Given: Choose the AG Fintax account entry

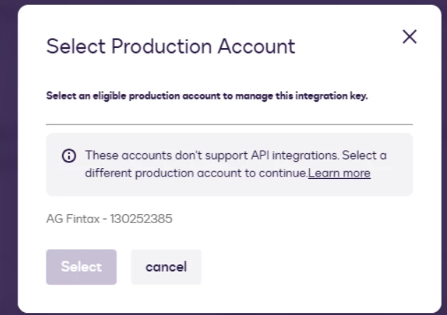Looking at the screenshot, I should click(x=109, y=219).
